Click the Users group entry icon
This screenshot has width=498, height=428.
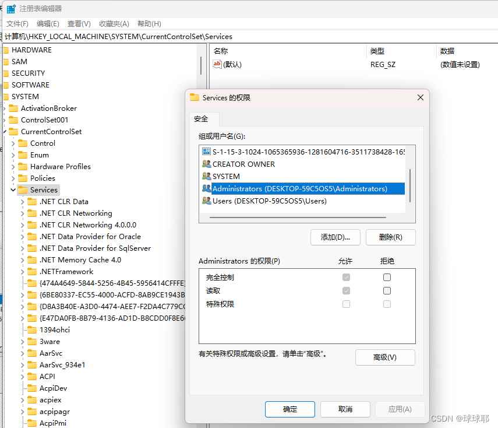pos(207,201)
